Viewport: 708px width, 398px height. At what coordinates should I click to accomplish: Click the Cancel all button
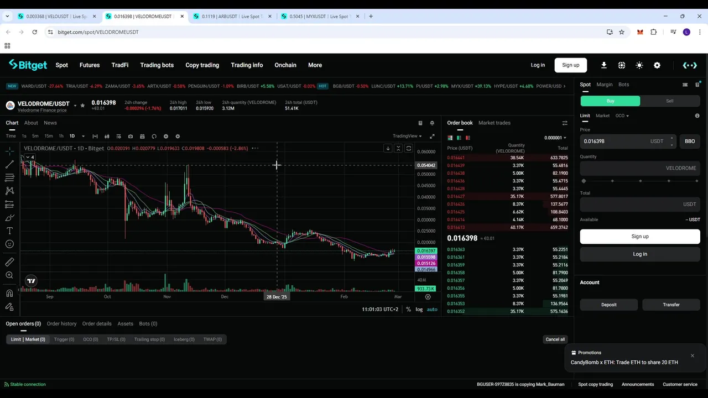555,339
